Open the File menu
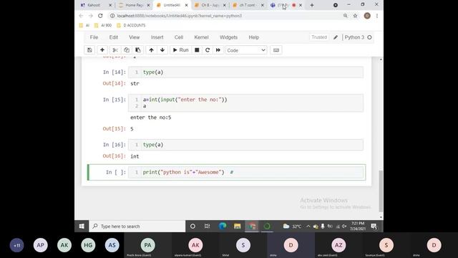Viewport: 458px width, 258px height. (94, 37)
